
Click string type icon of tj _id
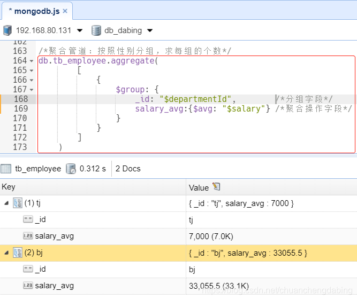pos(28,219)
